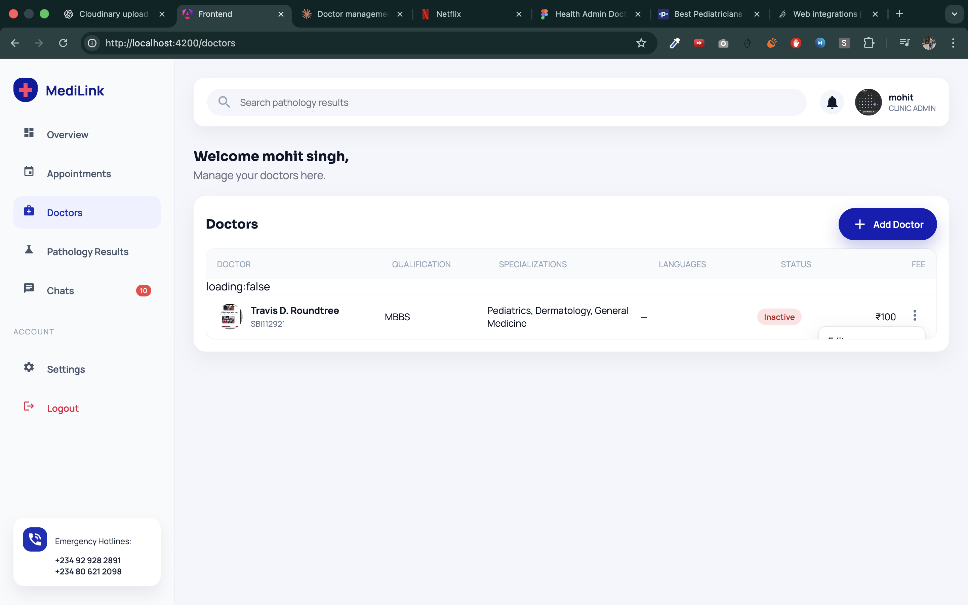Click the emergency hotline phone icon
The height and width of the screenshot is (605, 968).
tap(35, 539)
